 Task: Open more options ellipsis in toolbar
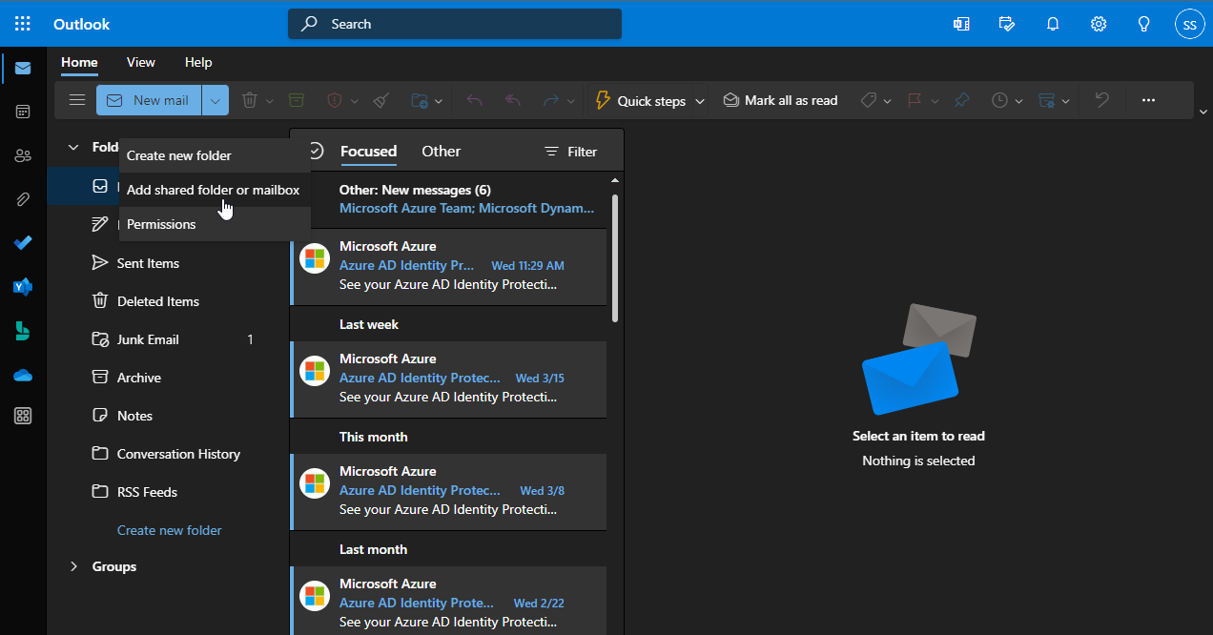1148,100
